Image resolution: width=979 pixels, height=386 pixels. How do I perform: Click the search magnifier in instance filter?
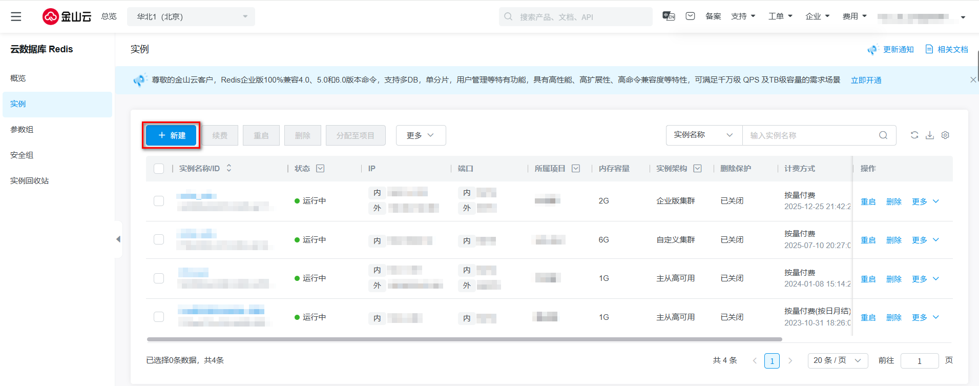(883, 135)
